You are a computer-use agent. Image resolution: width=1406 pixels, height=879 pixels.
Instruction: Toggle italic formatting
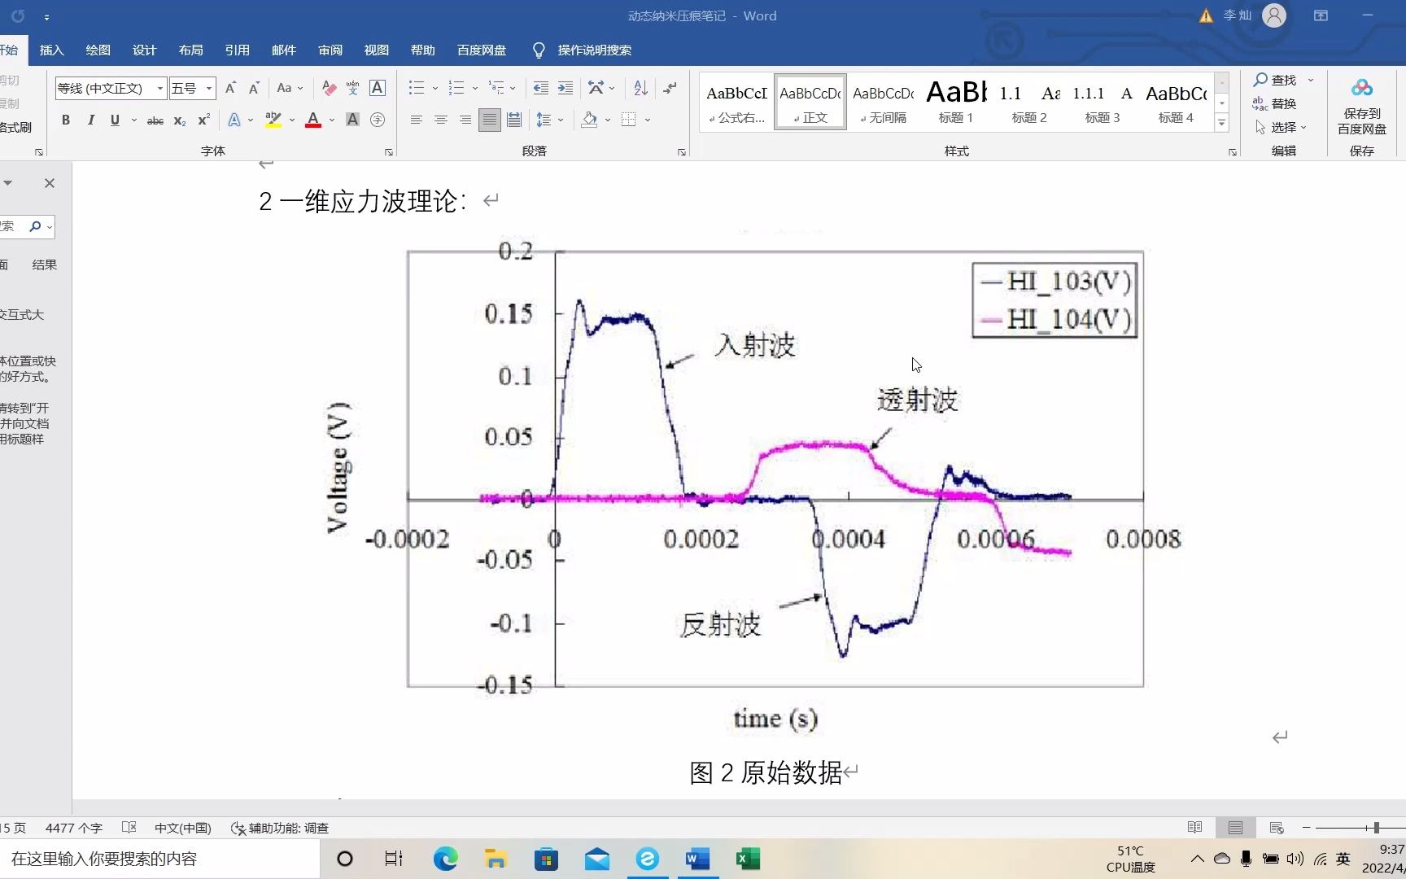[x=90, y=120]
